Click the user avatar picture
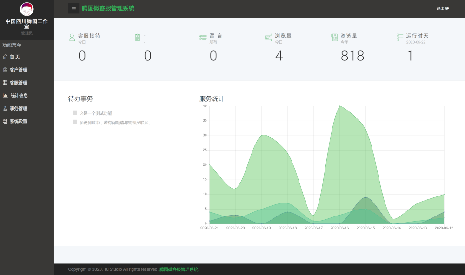 point(27,9)
